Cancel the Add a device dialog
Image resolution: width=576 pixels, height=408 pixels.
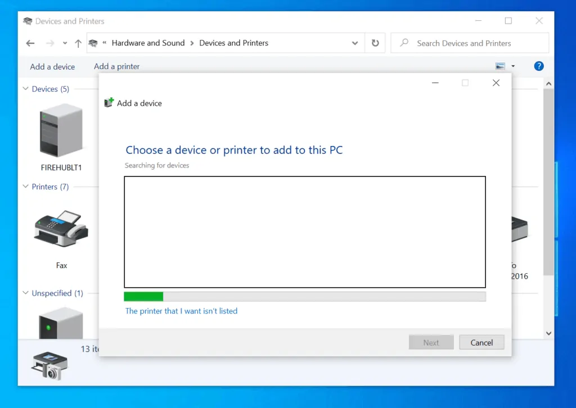481,342
